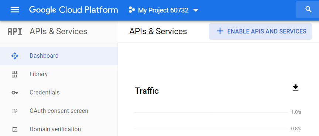Click the Credentials key icon

pos(15,93)
